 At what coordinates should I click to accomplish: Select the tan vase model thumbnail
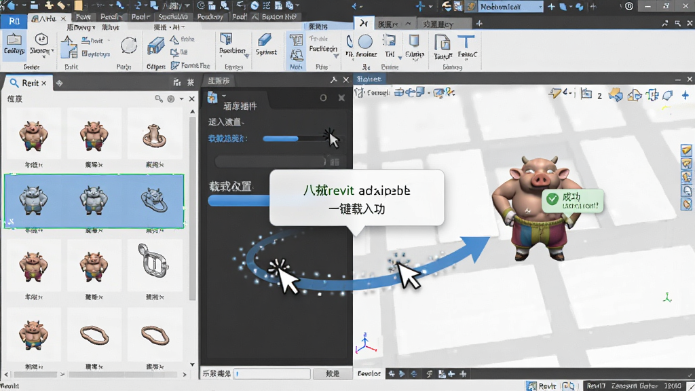point(154,135)
